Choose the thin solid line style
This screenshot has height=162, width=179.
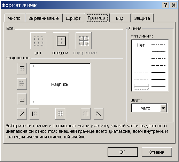coord(141,87)
